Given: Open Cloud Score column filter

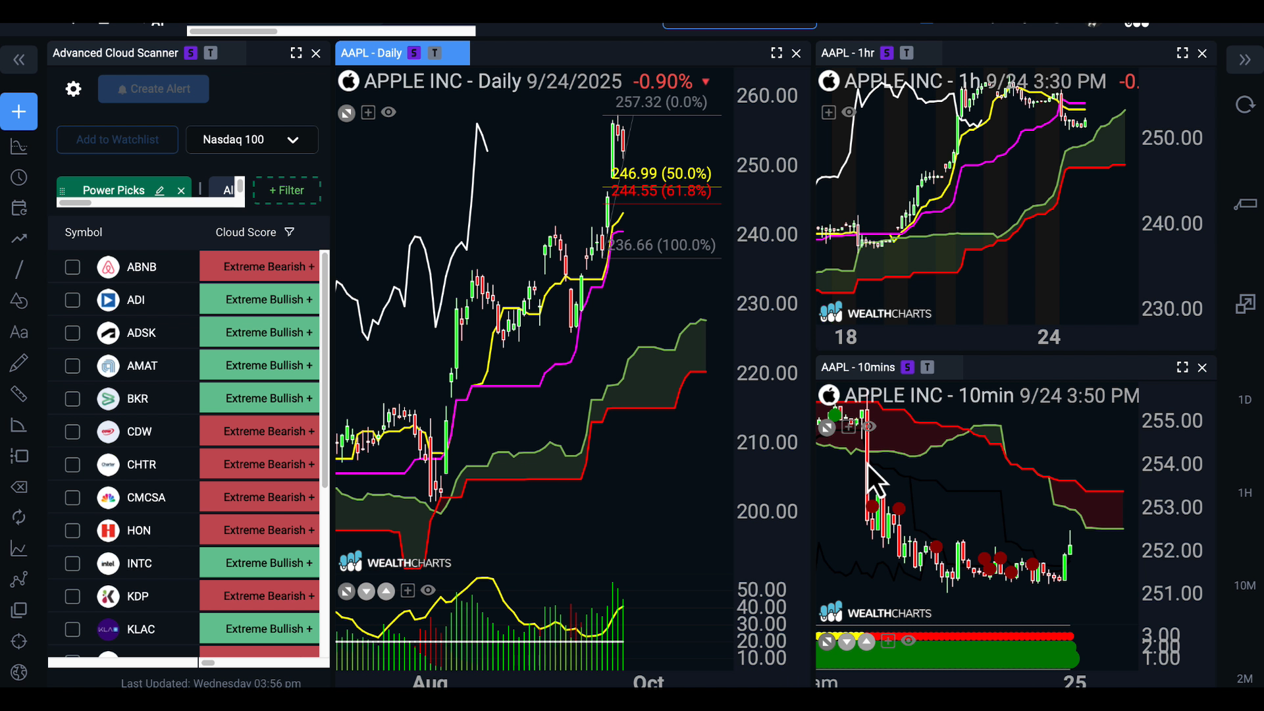Looking at the screenshot, I should click(x=290, y=232).
